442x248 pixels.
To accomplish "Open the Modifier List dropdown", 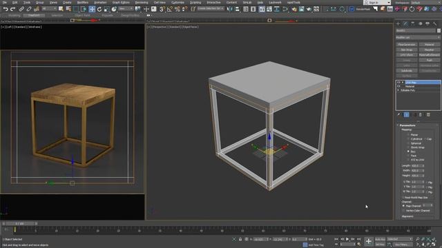I will [418, 37].
